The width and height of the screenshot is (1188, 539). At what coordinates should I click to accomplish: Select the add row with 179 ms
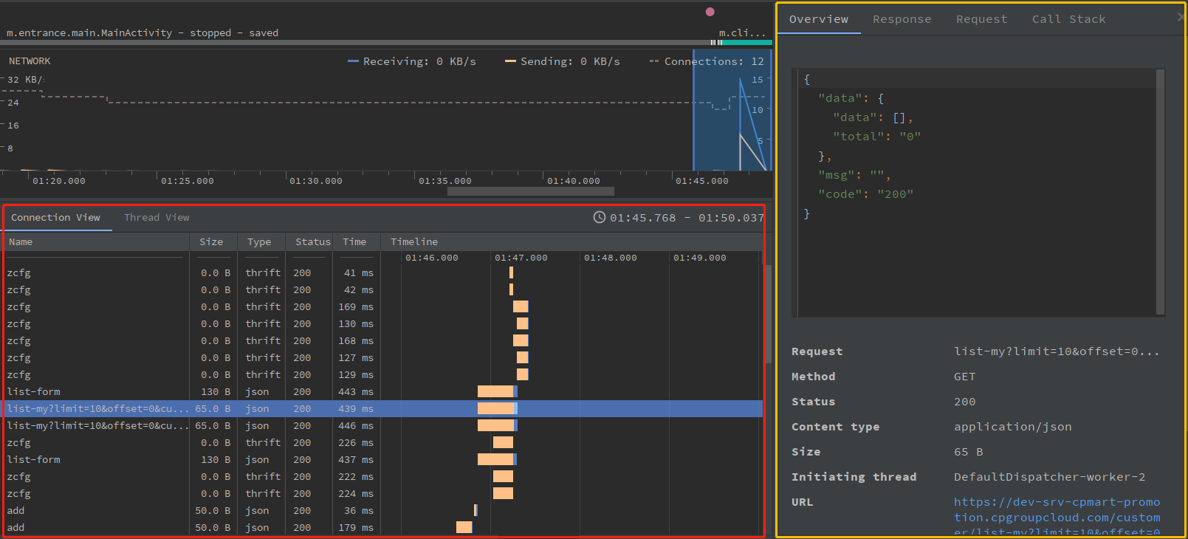[382, 527]
